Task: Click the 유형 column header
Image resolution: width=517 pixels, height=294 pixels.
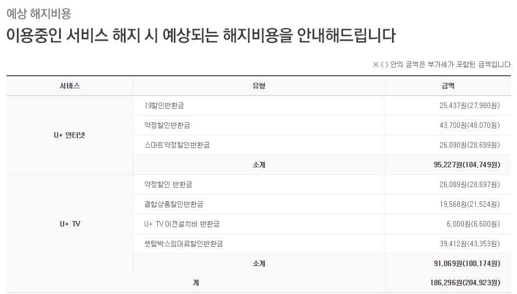Action: tap(259, 86)
